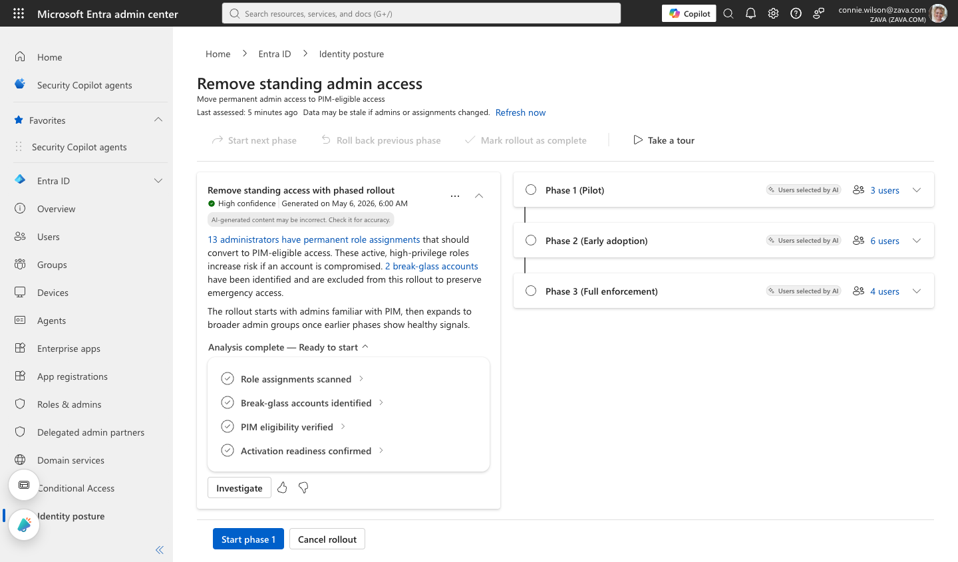The image size is (958, 562).
Task: Open 13 administrators permanent role assignments link
Action: click(314, 239)
